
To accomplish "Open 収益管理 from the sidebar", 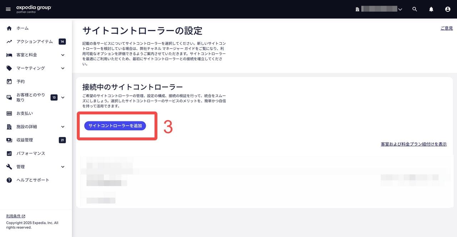I will click(x=25, y=140).
